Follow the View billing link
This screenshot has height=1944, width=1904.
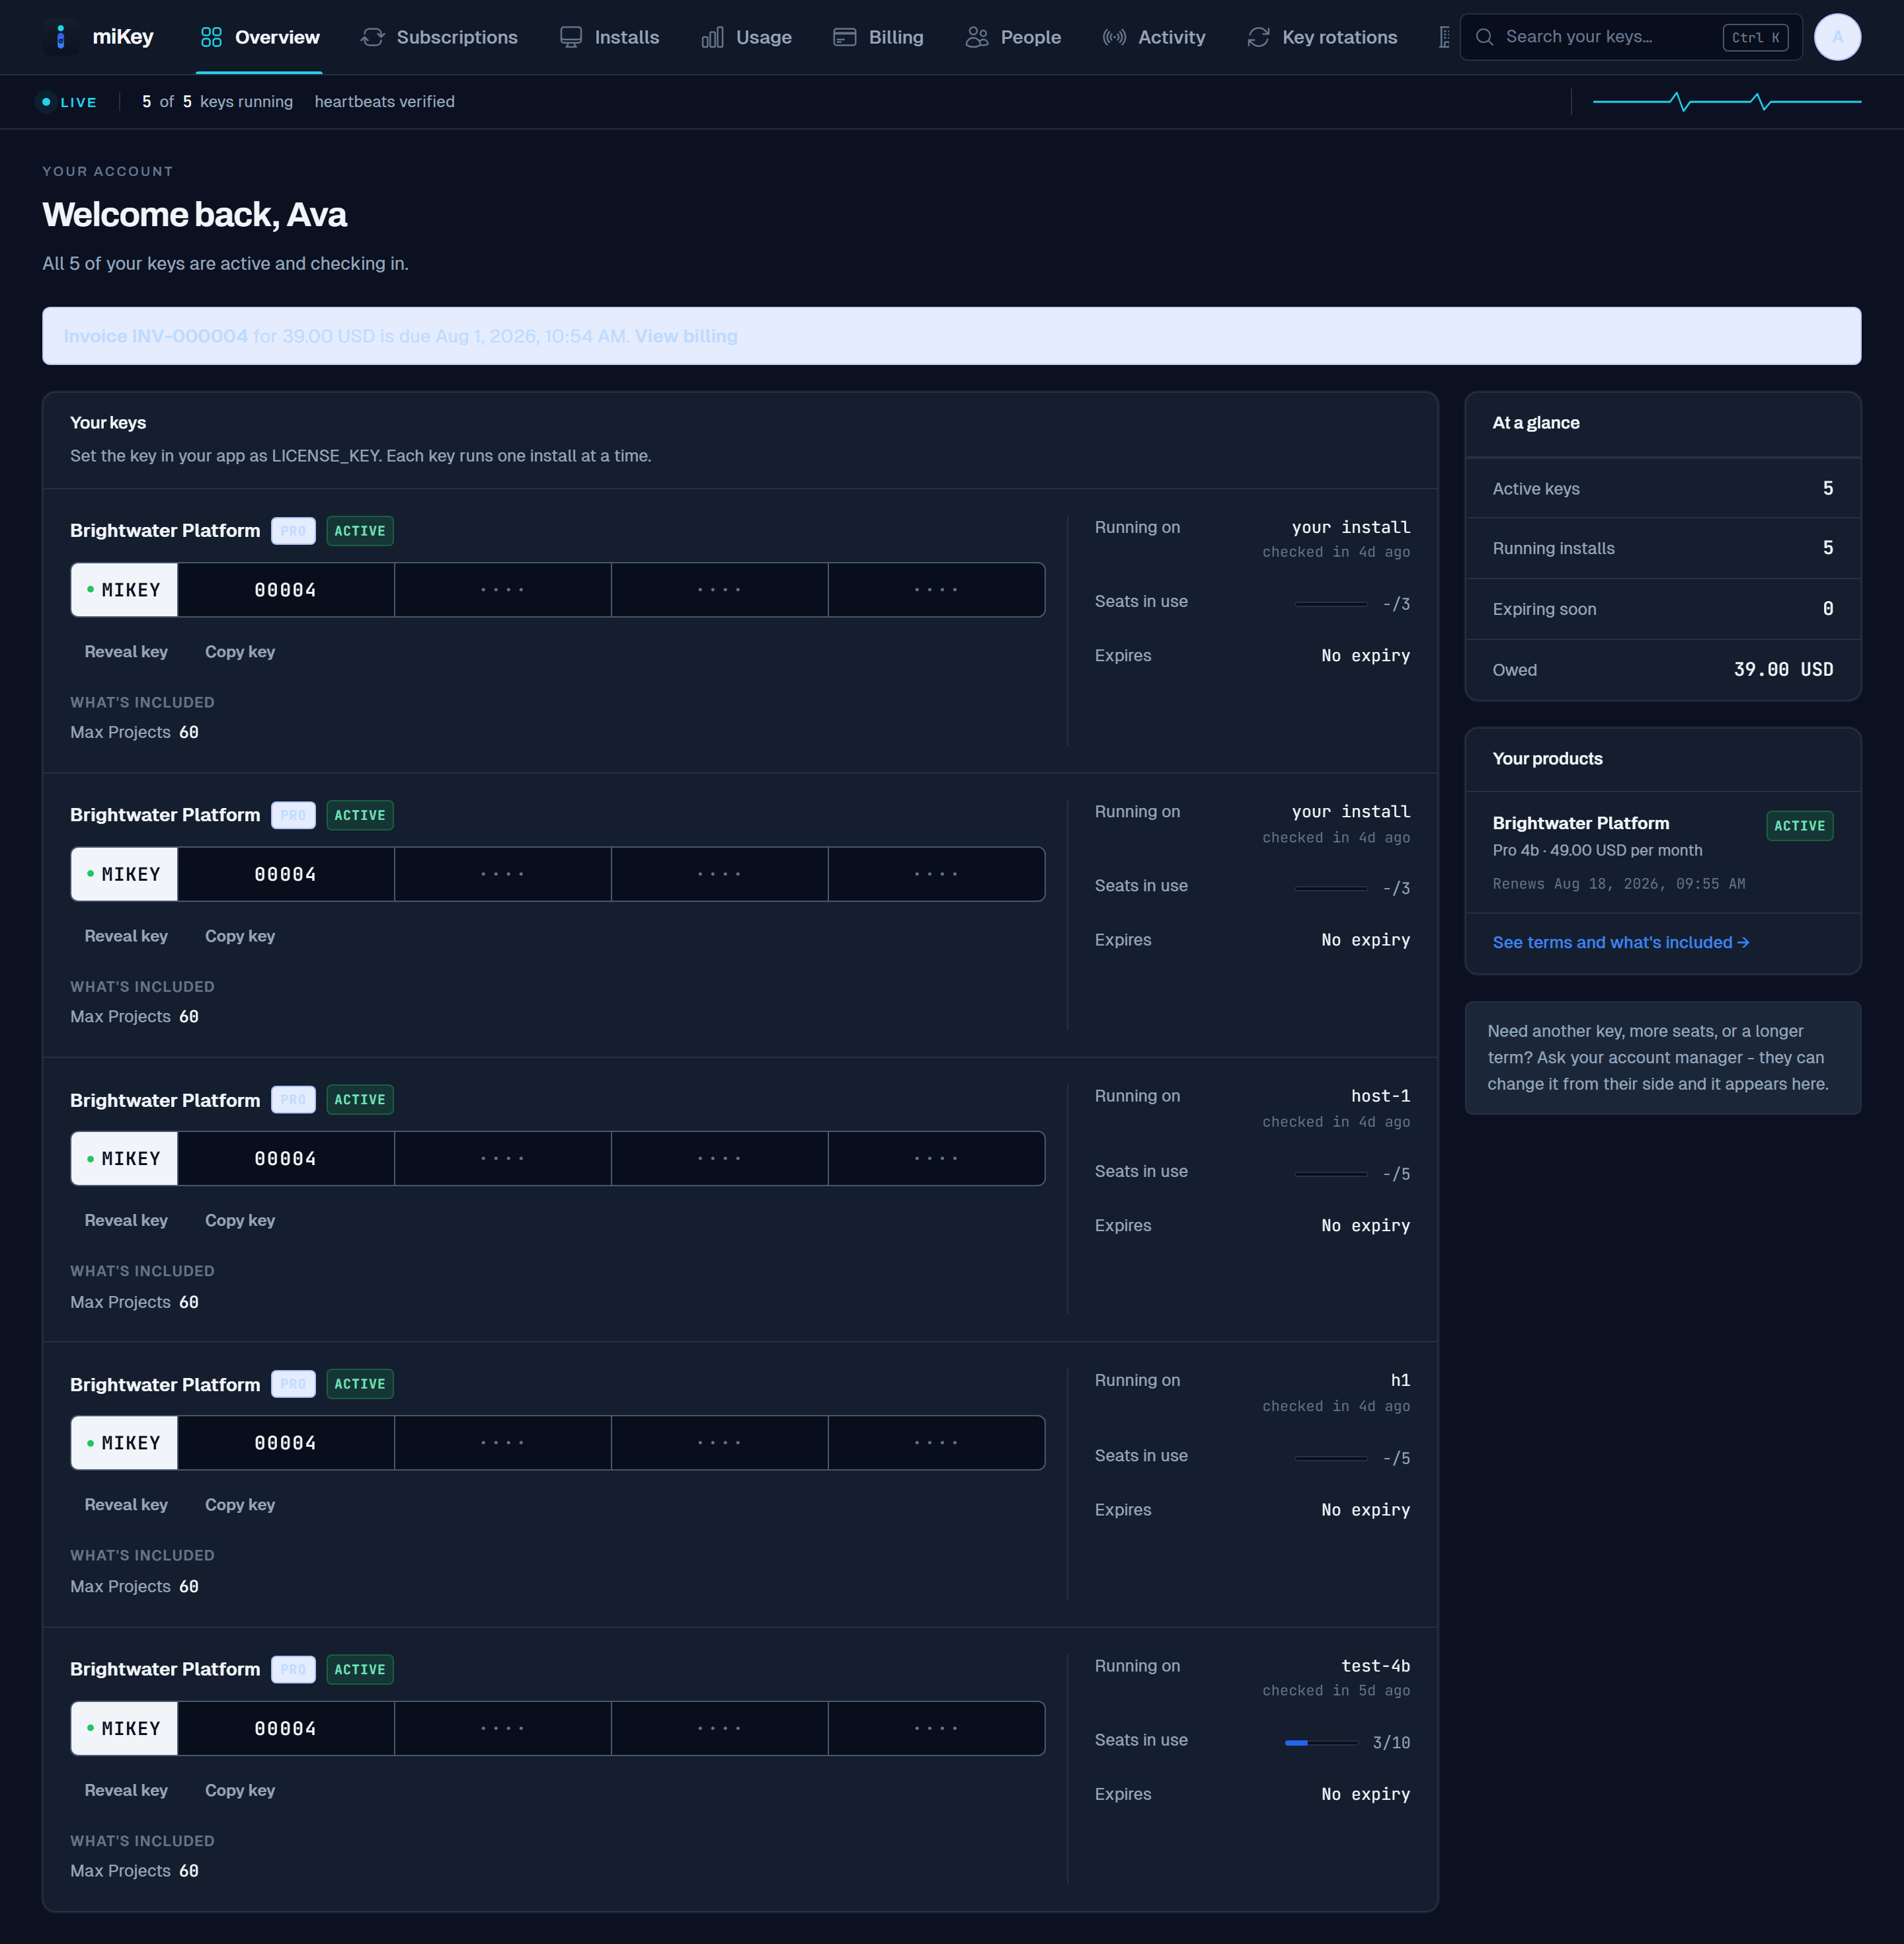pos(686,336)
